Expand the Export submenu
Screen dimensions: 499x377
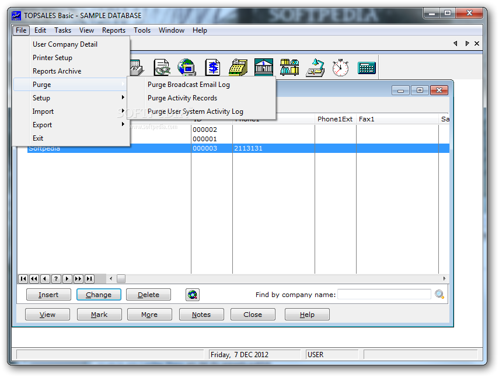coord(71,125)
